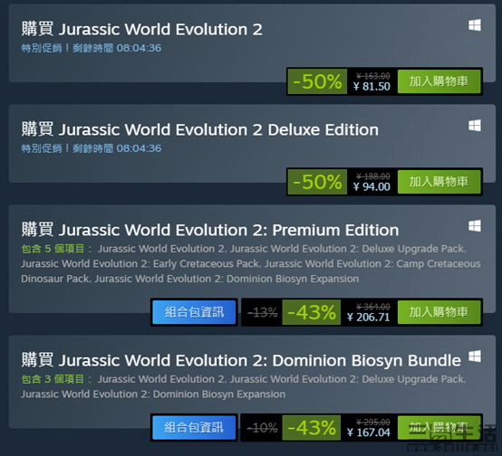Viewport: 502px width, 456px height.
Task: Open bundle info for Premium Edition
Action: [x=194, y=312]
